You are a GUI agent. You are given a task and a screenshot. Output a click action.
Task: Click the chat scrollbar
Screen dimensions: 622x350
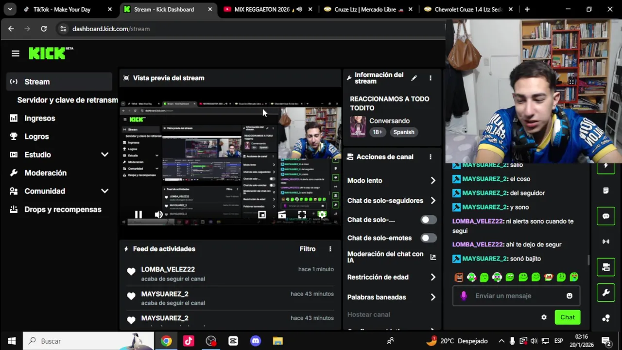click(x=588, y=260)
